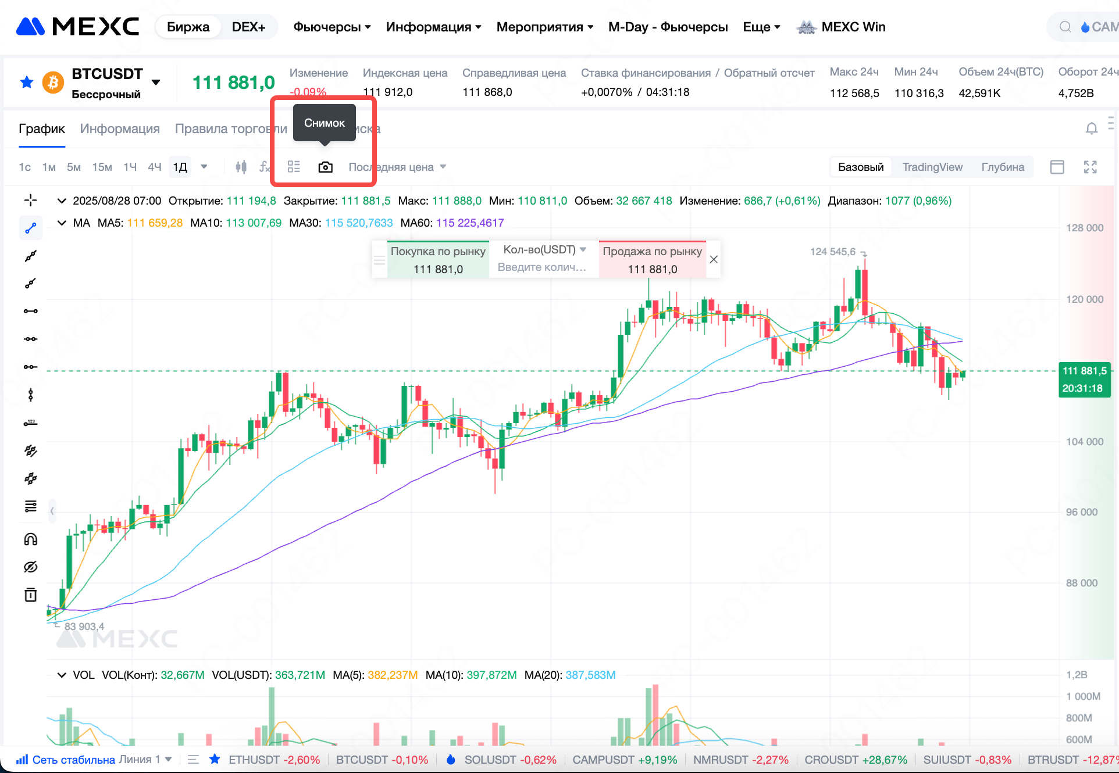This screenshot has height=773, width=1119.
Task: Select the crosshair cursor tool
Action: tap(31, 201)
